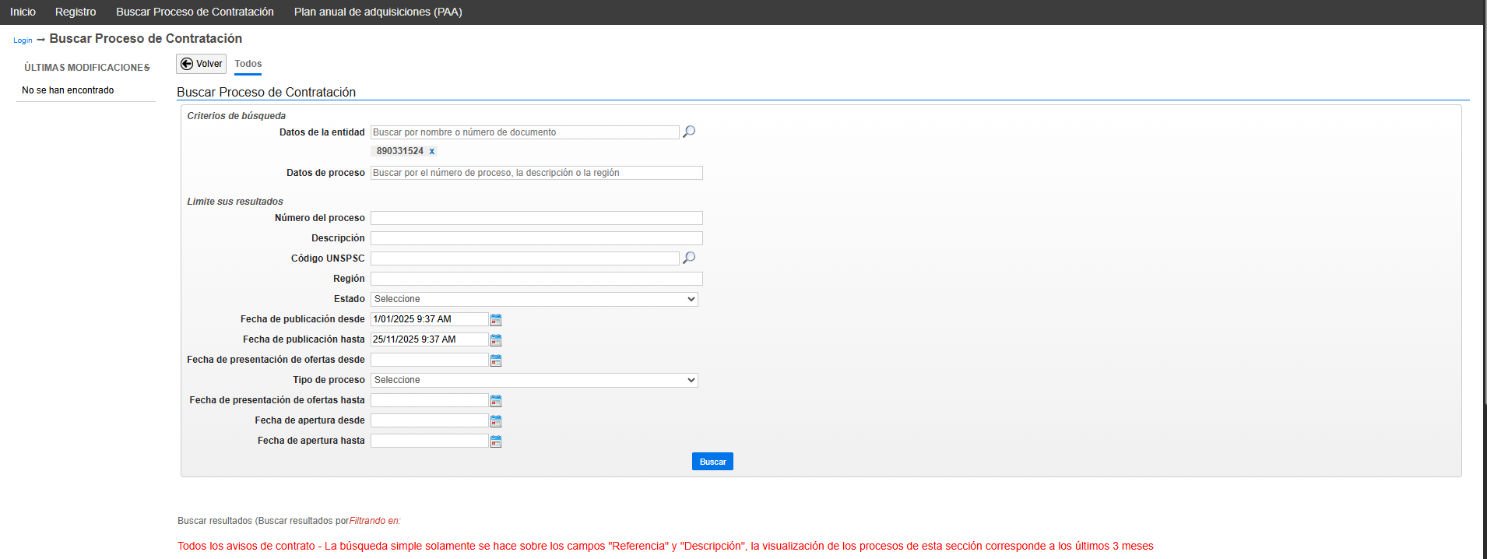Click the Número del proceso input field

point(536,218)
